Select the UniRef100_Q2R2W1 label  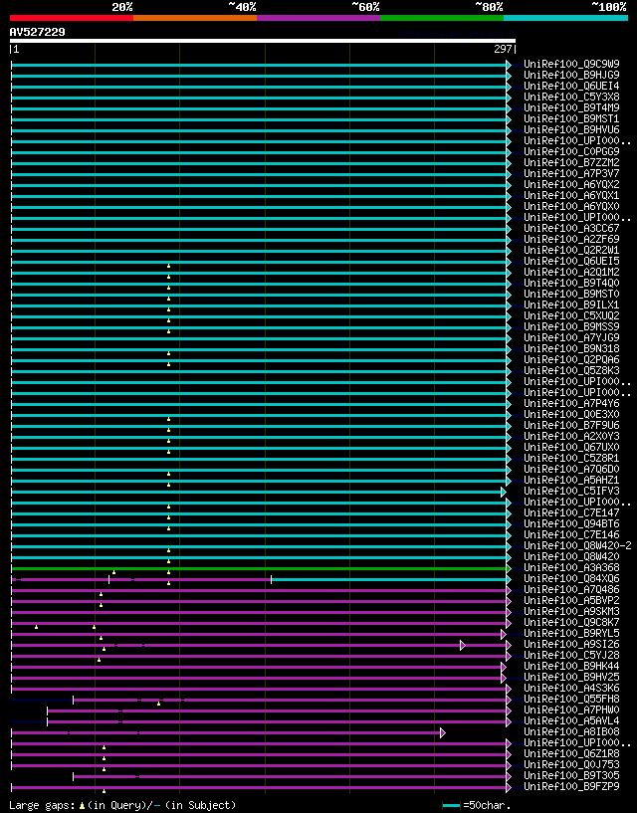coord(571,251)
